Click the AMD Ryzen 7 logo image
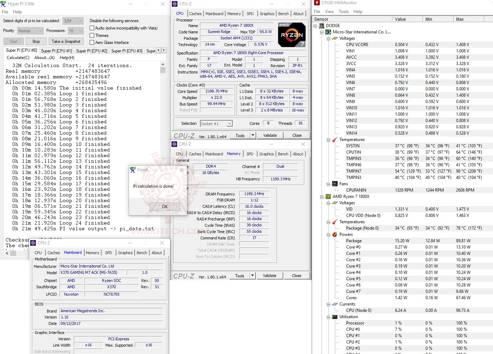The width and height of the screenshot is (493, 354). pos(292,35)
